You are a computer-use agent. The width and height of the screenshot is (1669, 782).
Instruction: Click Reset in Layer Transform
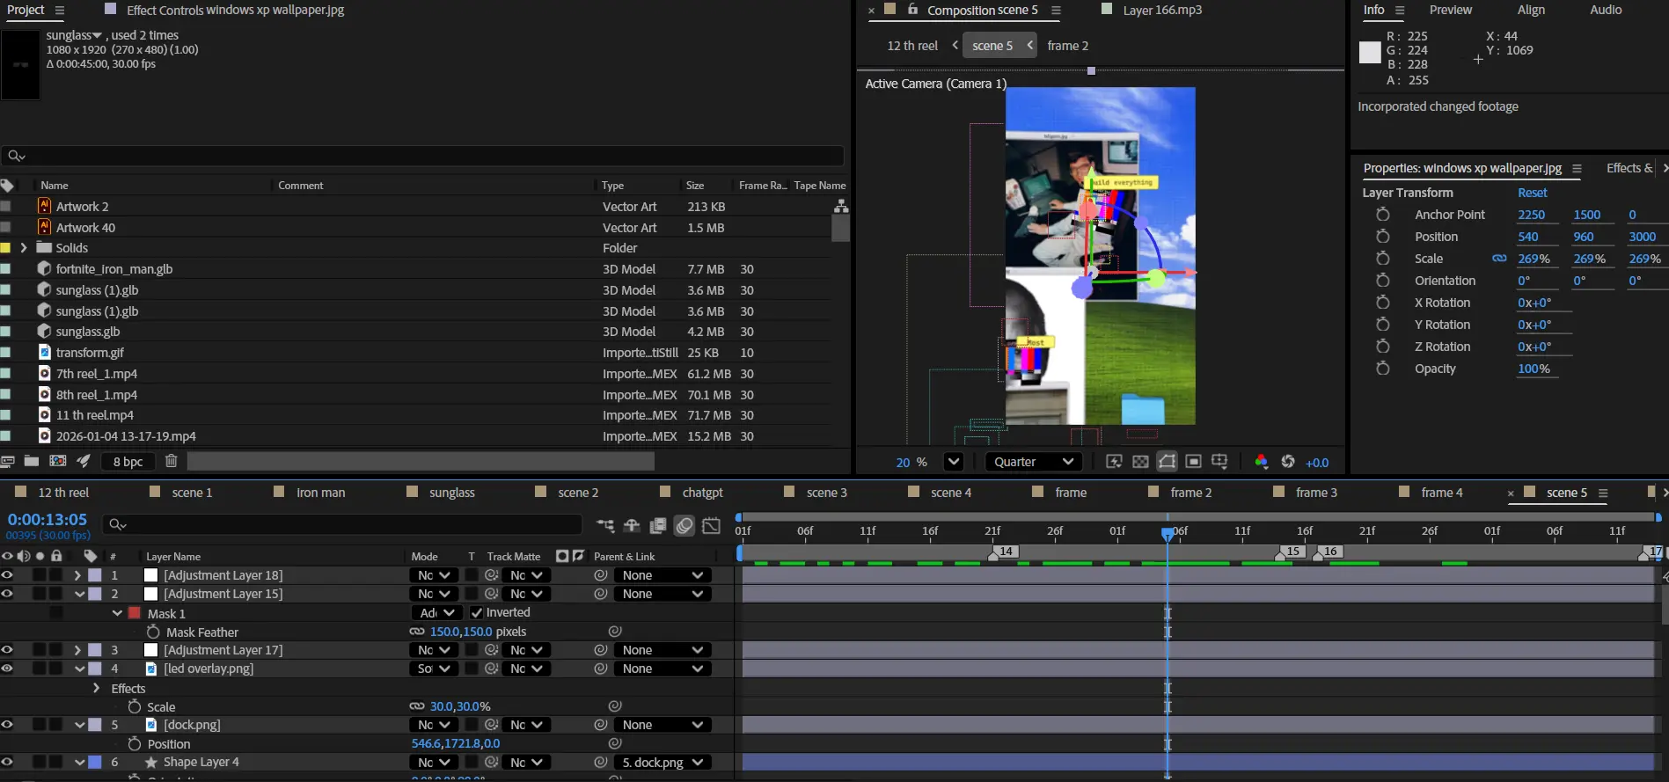1532,193
